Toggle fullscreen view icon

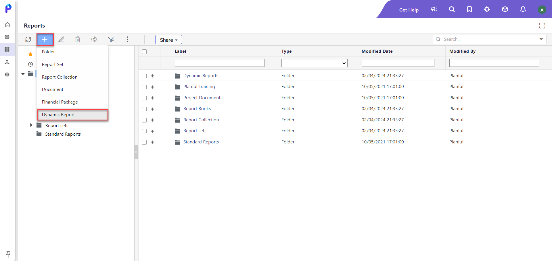click(x=542, y=26)
